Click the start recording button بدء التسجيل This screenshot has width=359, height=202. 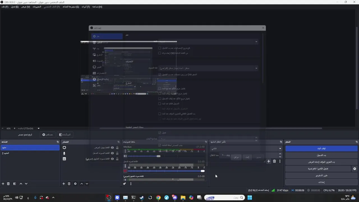[x=321, y=155]
